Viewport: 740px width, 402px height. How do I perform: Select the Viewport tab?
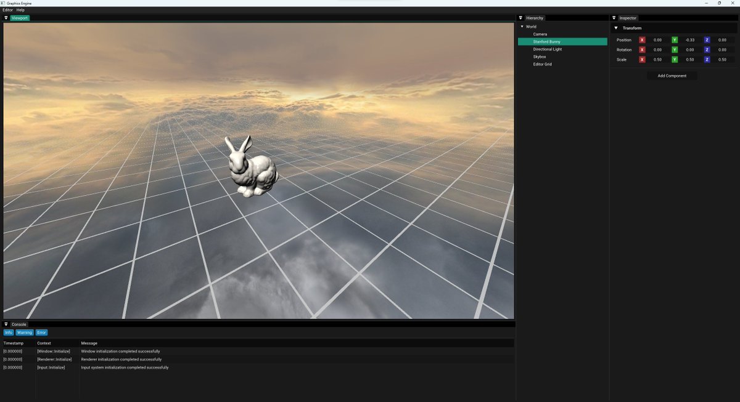pos(20,18)
